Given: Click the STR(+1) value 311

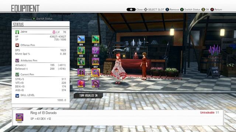Looking at the screenshot, I should 64,79.
